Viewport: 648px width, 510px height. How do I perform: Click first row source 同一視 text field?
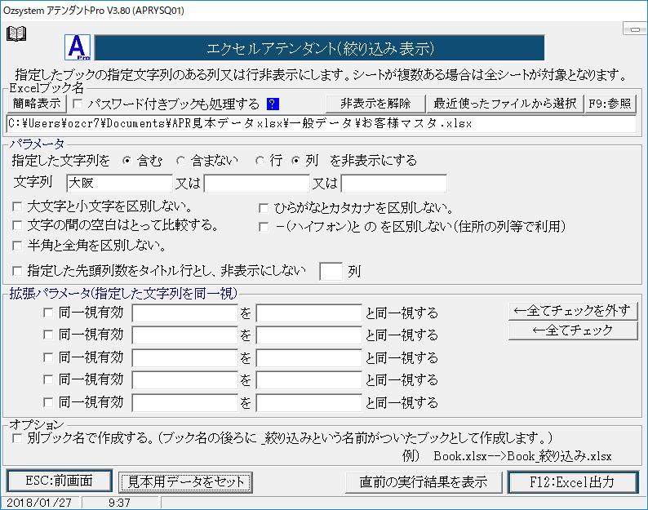tap(184, 313)
